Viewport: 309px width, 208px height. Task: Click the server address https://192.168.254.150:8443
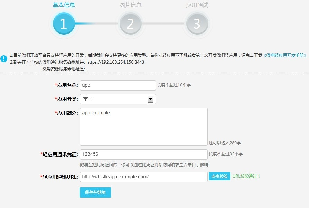click(115, 62)
